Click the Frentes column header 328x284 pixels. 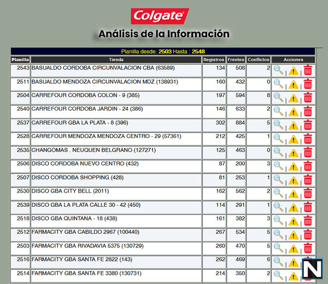tap(236, 60)
